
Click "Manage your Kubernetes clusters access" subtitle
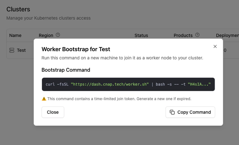[x=49, y=18]
